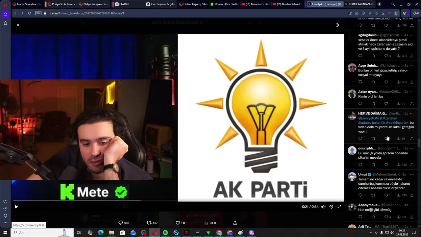
Task: Open more options on Anonymous reply
Action: (412, 205)
